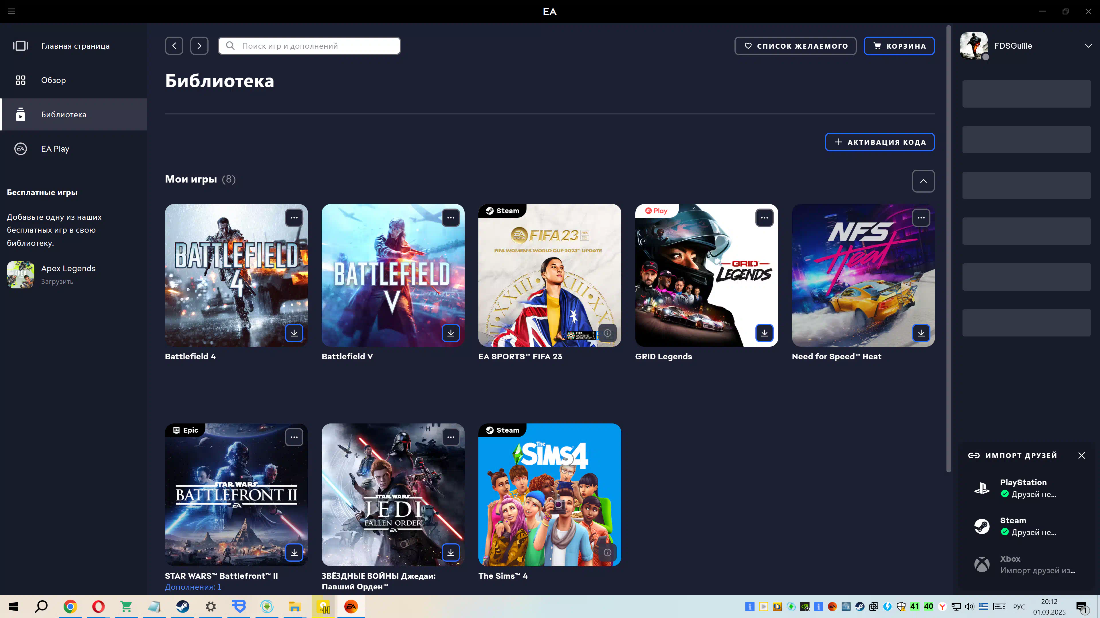Download Jedi Fallen Order

pyautogui.click(x=451, y=552)
